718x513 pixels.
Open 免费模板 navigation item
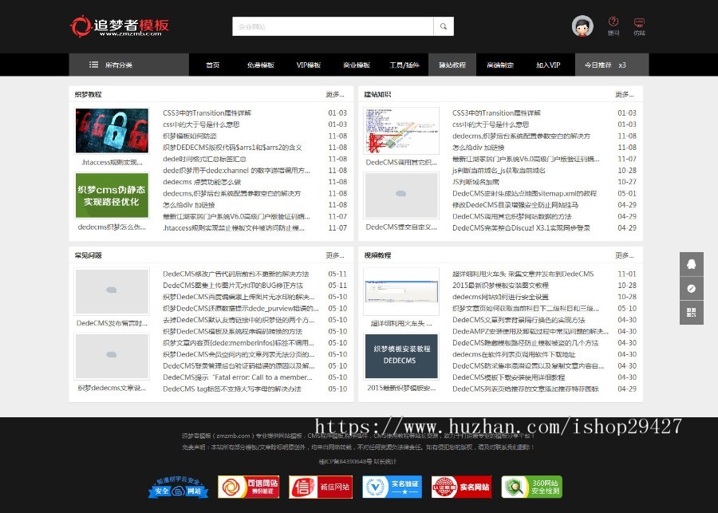point(261,65)
